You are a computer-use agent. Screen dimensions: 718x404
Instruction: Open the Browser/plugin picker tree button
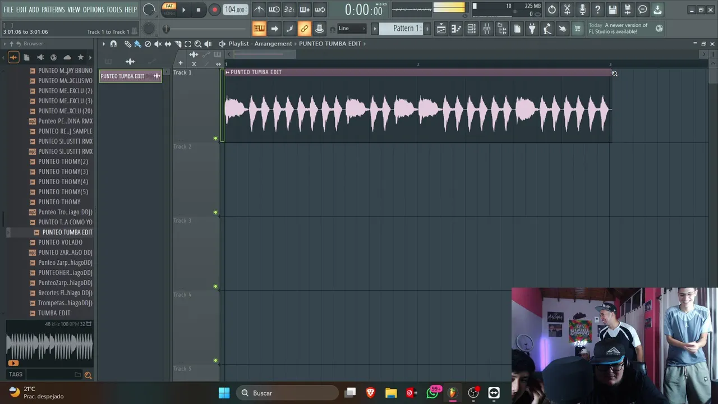[502, 29]
